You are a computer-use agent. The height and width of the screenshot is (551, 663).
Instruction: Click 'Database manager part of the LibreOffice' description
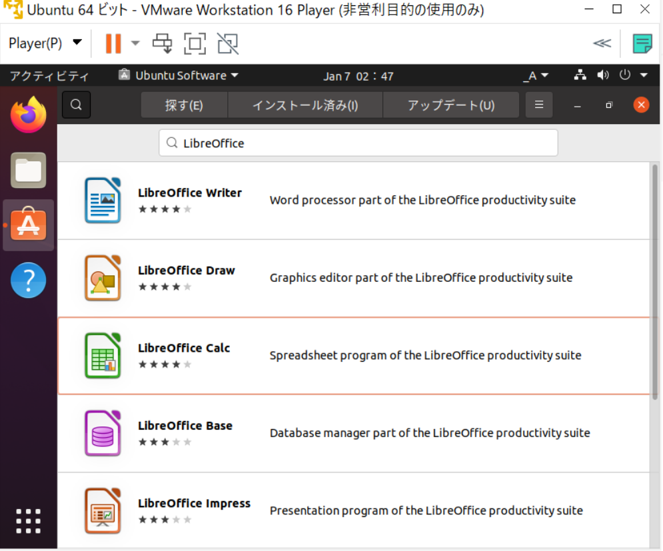[x=430, y=433]
